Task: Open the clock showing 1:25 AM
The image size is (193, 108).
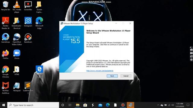Action: click(x=180, y=105)
